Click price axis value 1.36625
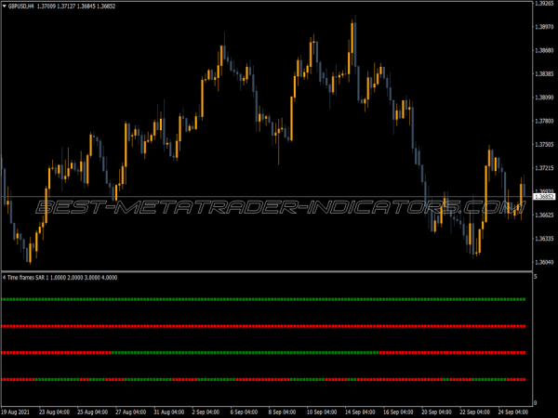Image resolution: width=558 pixels, height=418 pixels. pos(544,215)
